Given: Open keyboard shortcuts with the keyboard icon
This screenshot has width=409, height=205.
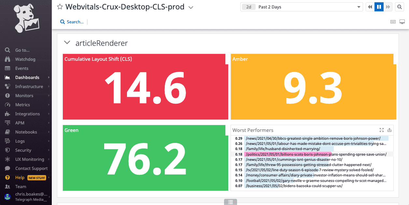Looking at the screenshot, I should point(393,21).
